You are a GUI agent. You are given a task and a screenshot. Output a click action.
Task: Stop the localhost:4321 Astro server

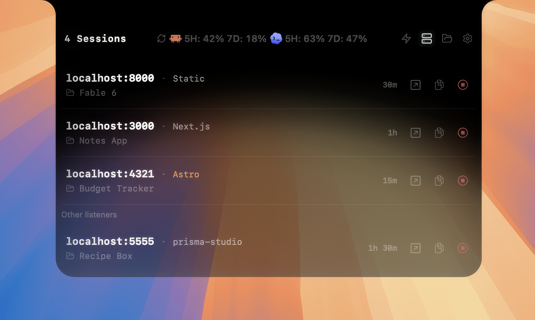tap(463, 181)
